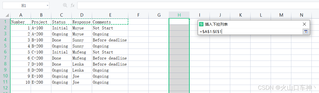Select cell containing C-100
The width and height of the screenshot is (319, 93).
pyautogui.click(x=41, y=52)
